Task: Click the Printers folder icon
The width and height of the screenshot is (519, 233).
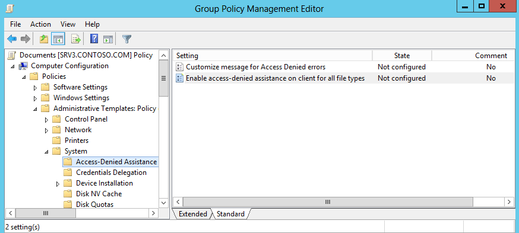Action: click(56, 141)
